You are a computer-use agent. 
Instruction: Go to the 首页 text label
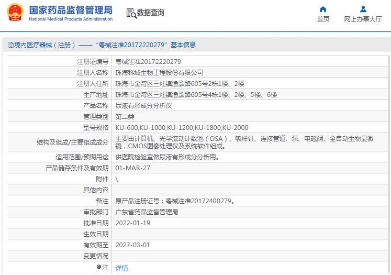323,19
